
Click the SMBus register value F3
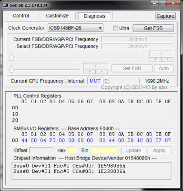coord(52,140)
